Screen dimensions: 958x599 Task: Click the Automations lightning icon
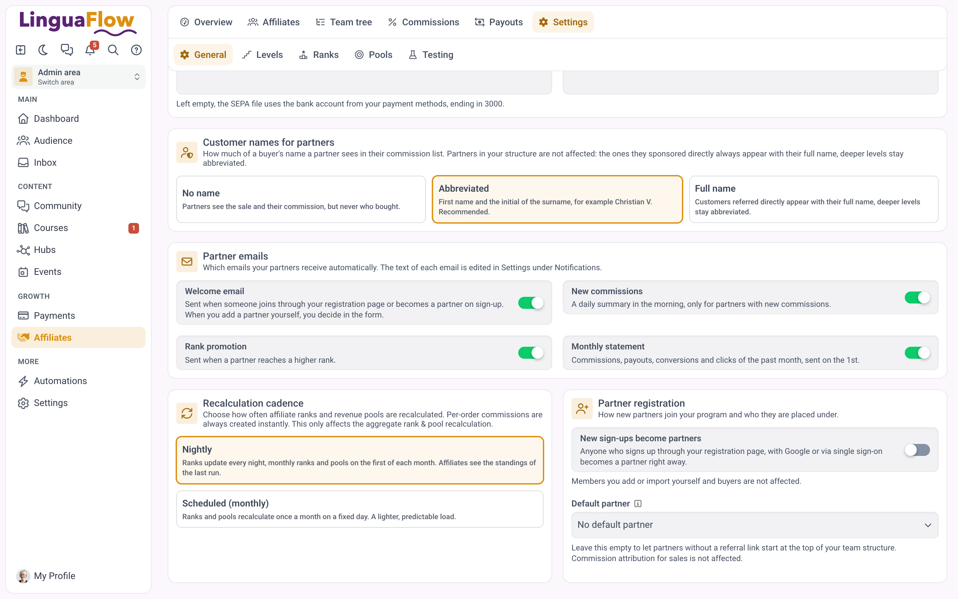[23, 381]
